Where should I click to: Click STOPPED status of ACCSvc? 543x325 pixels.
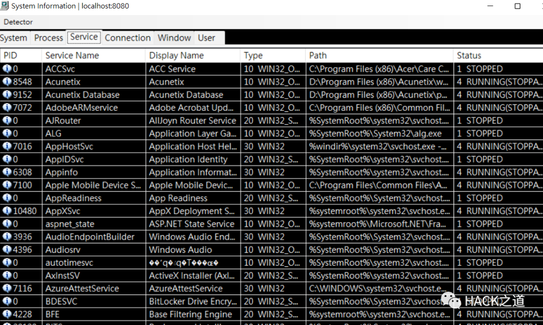pos(480,69)
